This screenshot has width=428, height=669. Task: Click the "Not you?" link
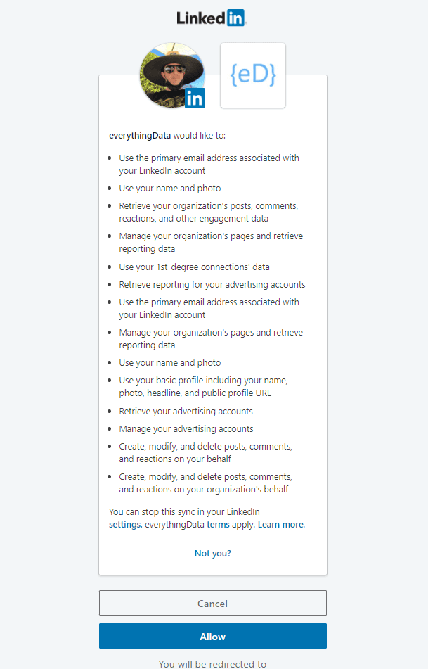pos(213,554)
